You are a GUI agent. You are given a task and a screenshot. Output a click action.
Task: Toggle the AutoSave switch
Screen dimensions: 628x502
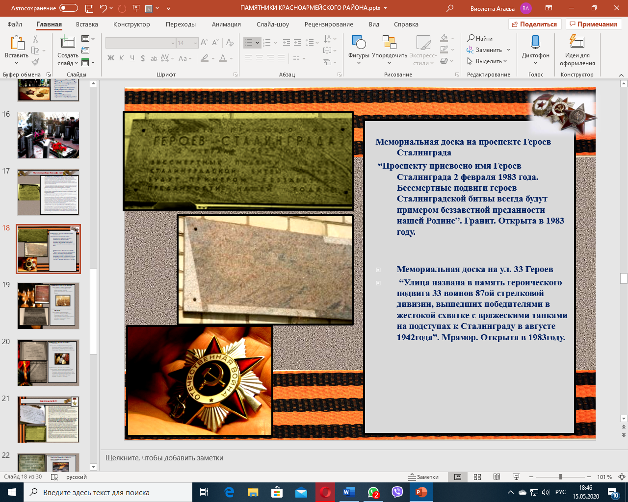68,8
